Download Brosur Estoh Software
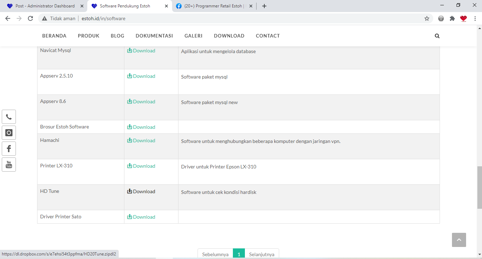This screenshot has height=259, width=482. pyautogui.click(x=141, y=127)
